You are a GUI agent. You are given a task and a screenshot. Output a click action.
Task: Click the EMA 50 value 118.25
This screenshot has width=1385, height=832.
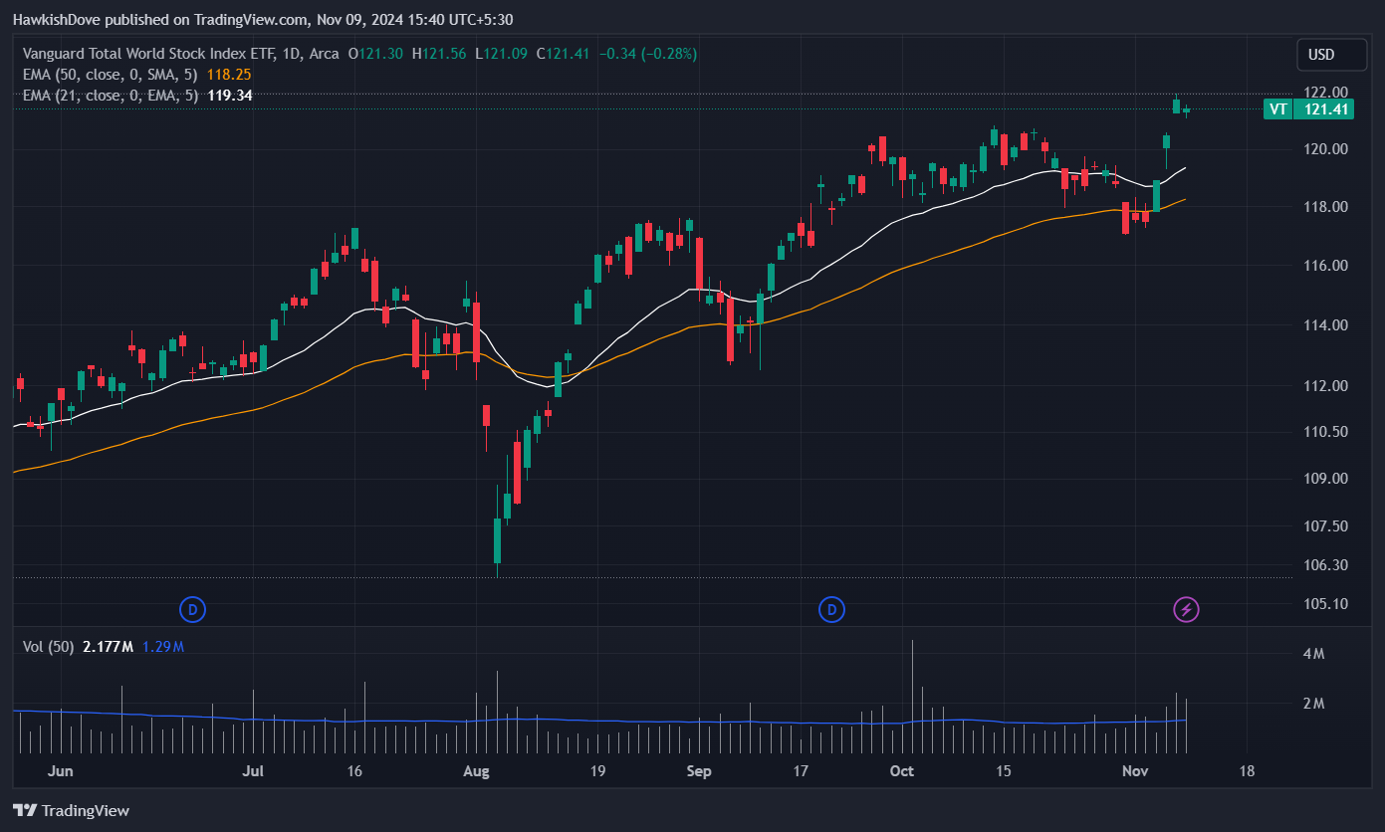pos(229,74)
